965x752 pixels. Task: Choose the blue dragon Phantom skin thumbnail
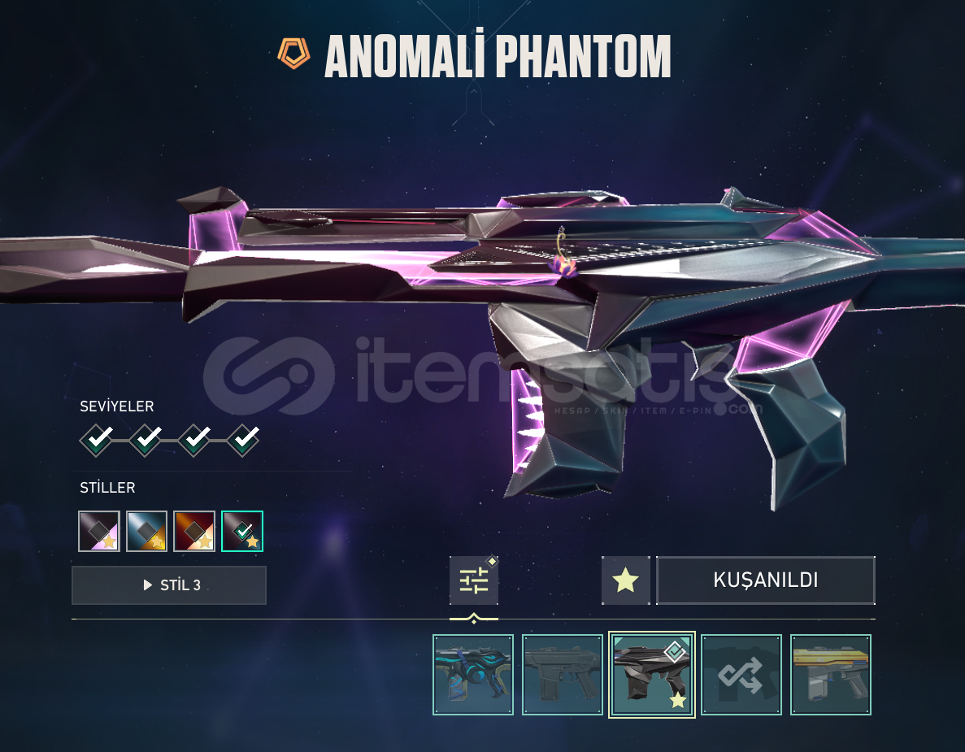[473, 675]
